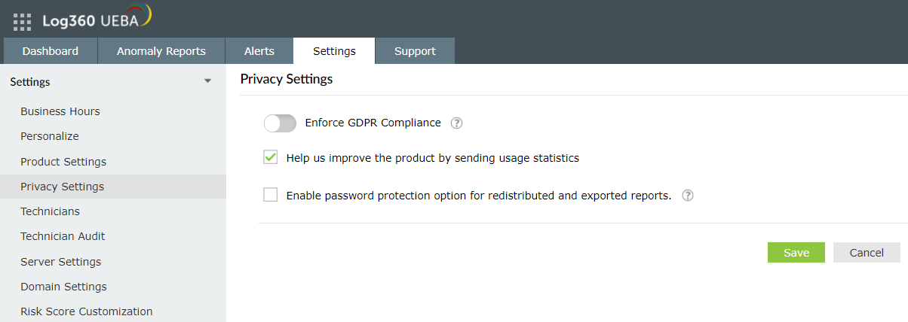Uncheck sending usage statistics checkbox
Screen dimensions: 908x322
click(271, 157)
